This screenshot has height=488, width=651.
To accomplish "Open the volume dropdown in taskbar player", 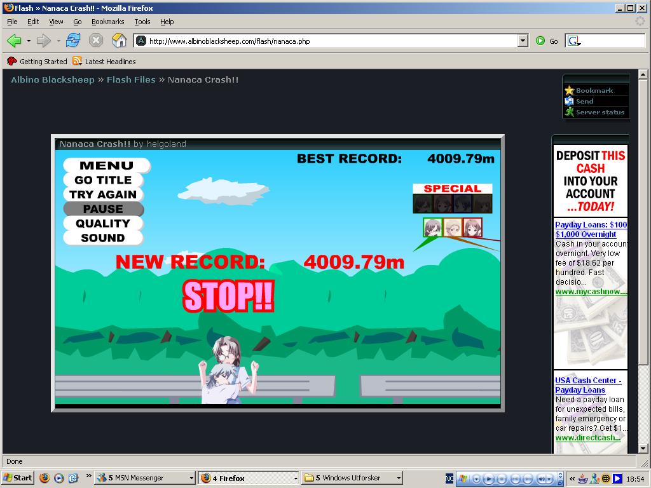I will pyautogui.click(x=550, y=478).
